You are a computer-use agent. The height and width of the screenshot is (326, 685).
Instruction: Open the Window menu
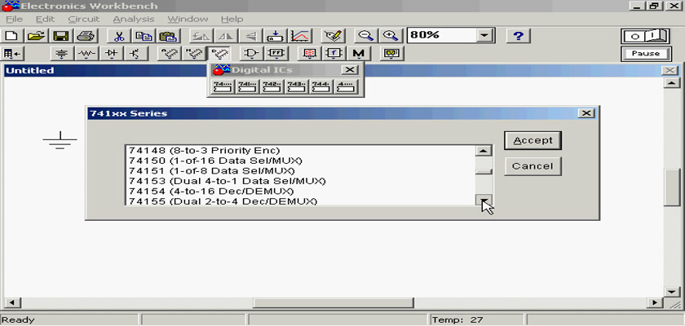[188, 20]
